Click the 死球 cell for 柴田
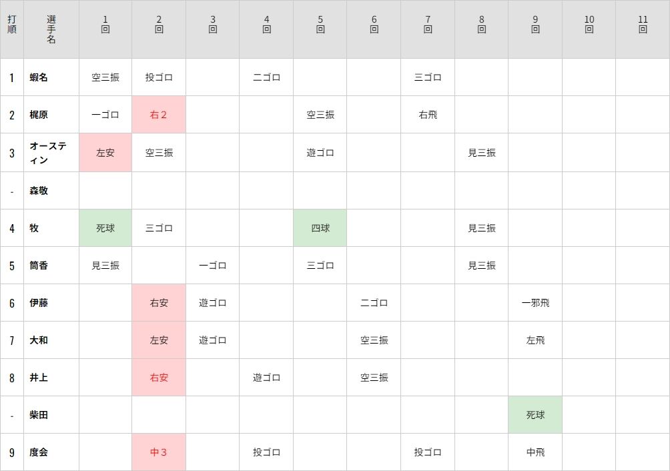 coord(535,415)
